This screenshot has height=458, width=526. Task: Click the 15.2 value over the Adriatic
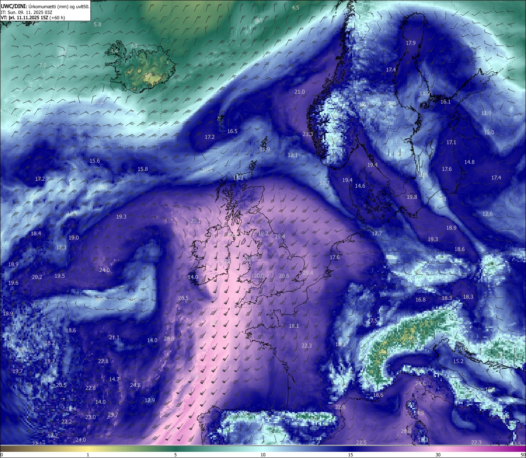(x=458, y=361)
